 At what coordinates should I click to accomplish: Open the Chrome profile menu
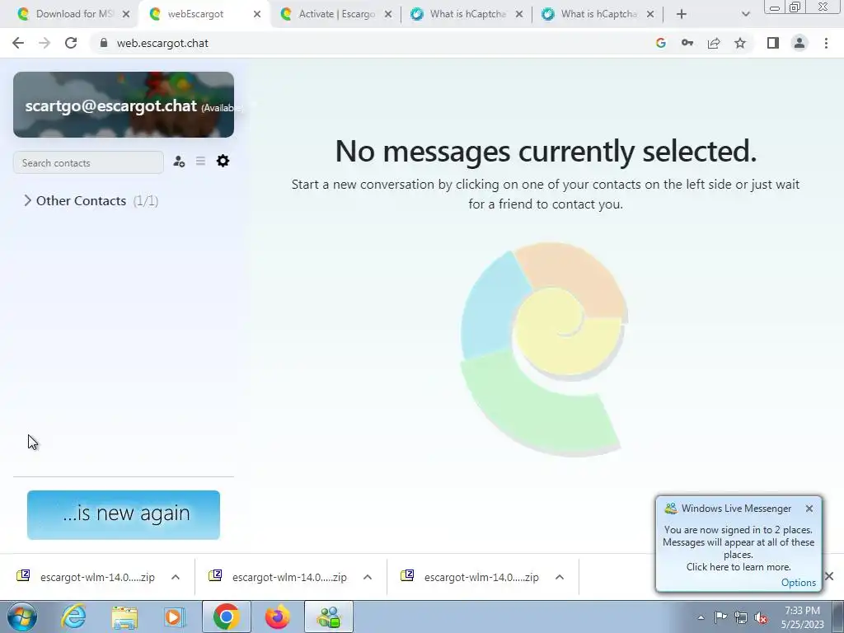pos(799,43)
